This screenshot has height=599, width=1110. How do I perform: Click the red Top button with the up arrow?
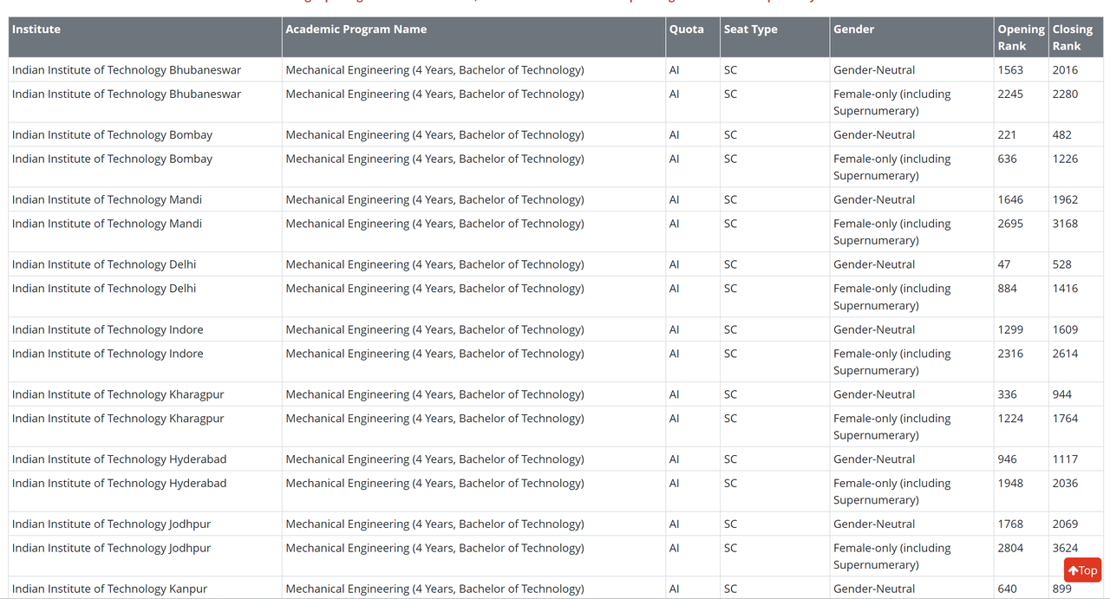(x=1082, y=570)
